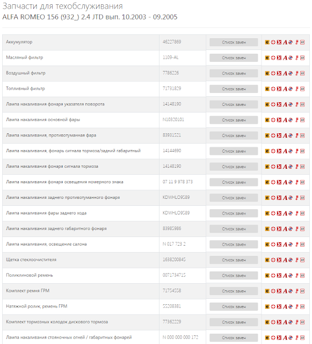The width and height of the screenshot is (312, 344).
Task: Click the blue globe icon in Щетка стеклоочистителя row
Action: 291,260
